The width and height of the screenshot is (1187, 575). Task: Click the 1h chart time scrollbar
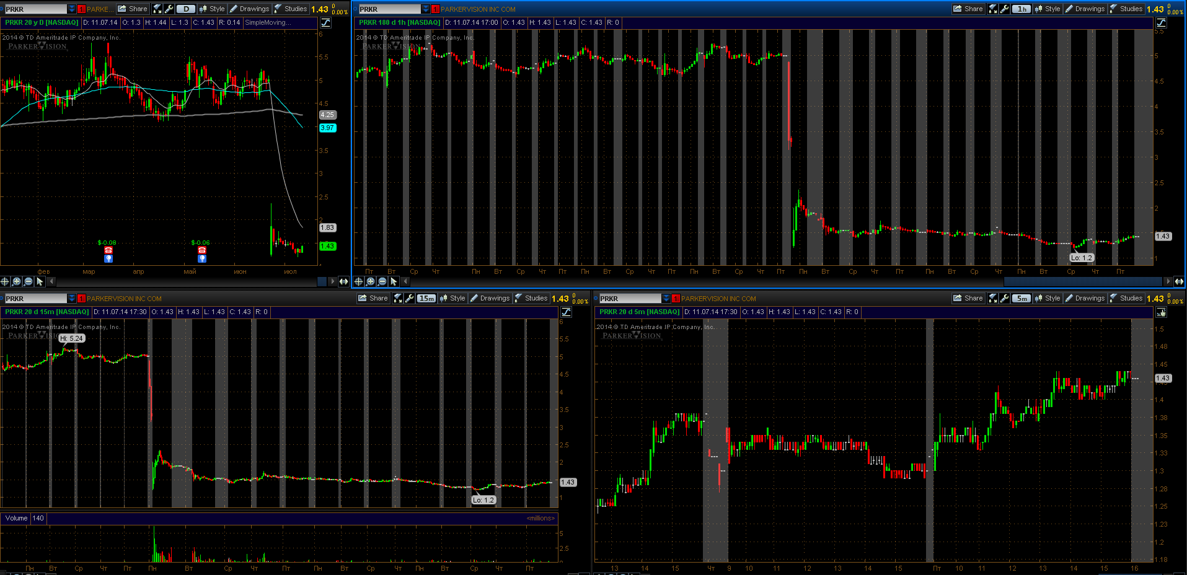click(x=1083, y=281)
